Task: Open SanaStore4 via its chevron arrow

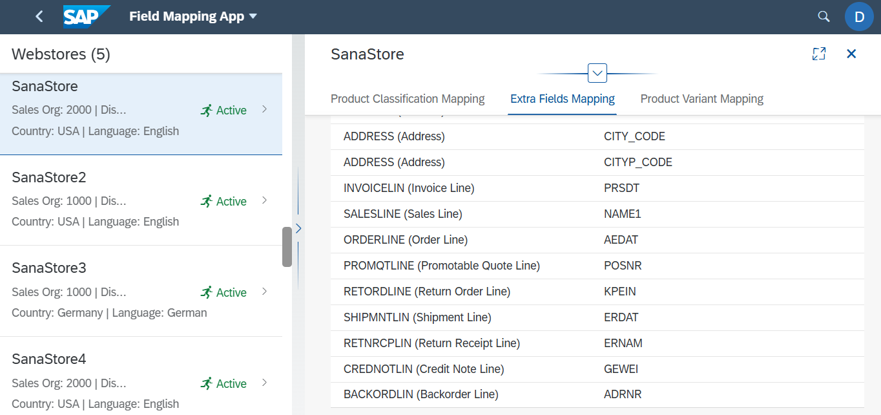Action: click(264, 383)
